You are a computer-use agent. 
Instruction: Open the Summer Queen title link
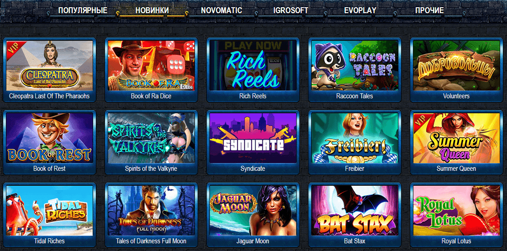coord(456,169)
